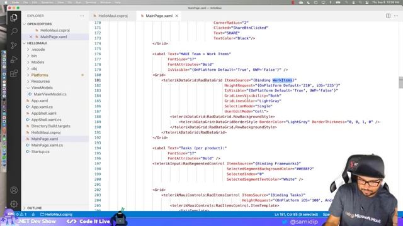
Task: Open the Explorer view in activity bar
Action: tap(14, 18)
